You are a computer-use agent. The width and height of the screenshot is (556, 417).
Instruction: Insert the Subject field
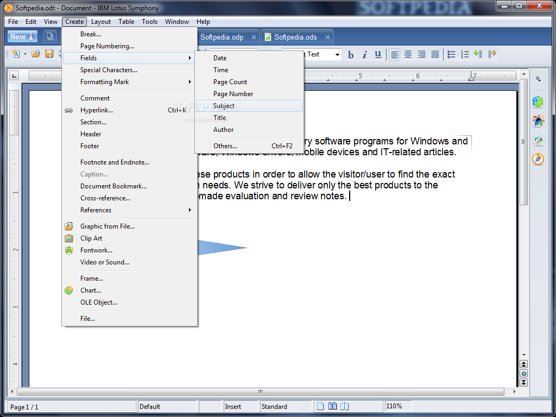coord(249,106)
